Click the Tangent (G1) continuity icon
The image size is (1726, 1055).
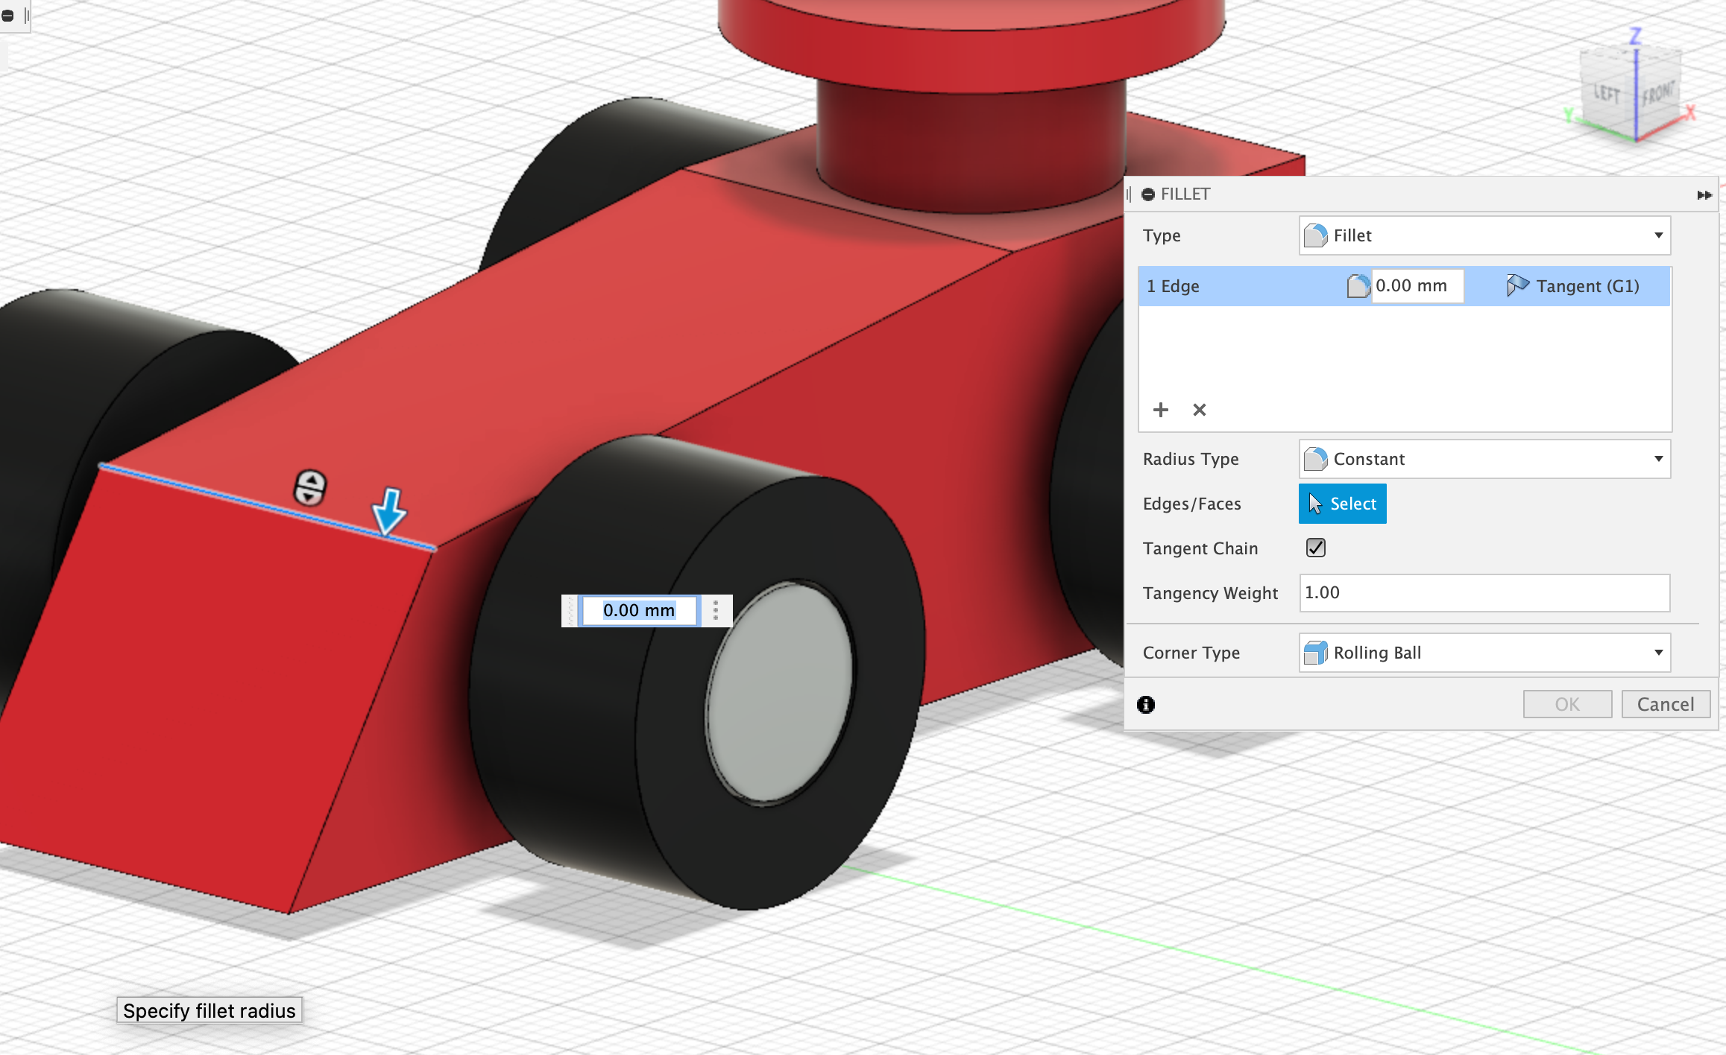click(1516, 286)
